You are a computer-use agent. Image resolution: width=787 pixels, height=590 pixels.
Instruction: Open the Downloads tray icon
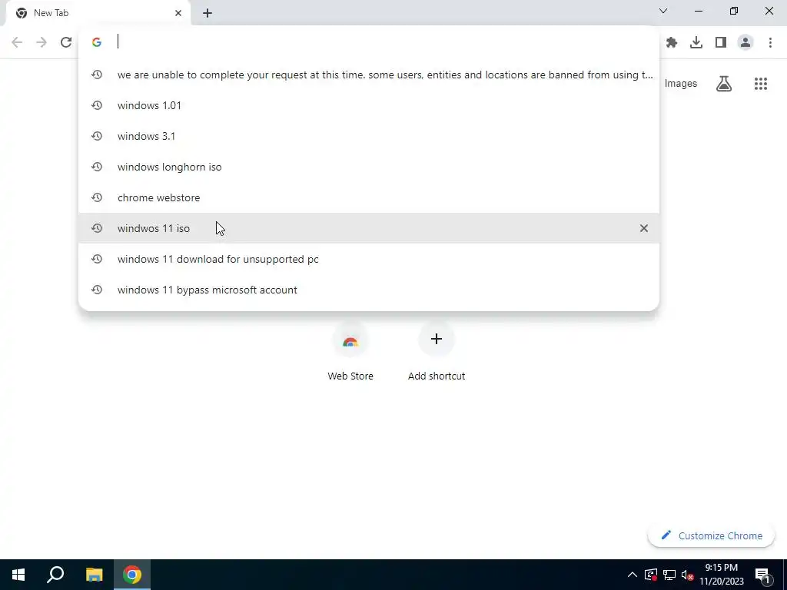point(696,43)
